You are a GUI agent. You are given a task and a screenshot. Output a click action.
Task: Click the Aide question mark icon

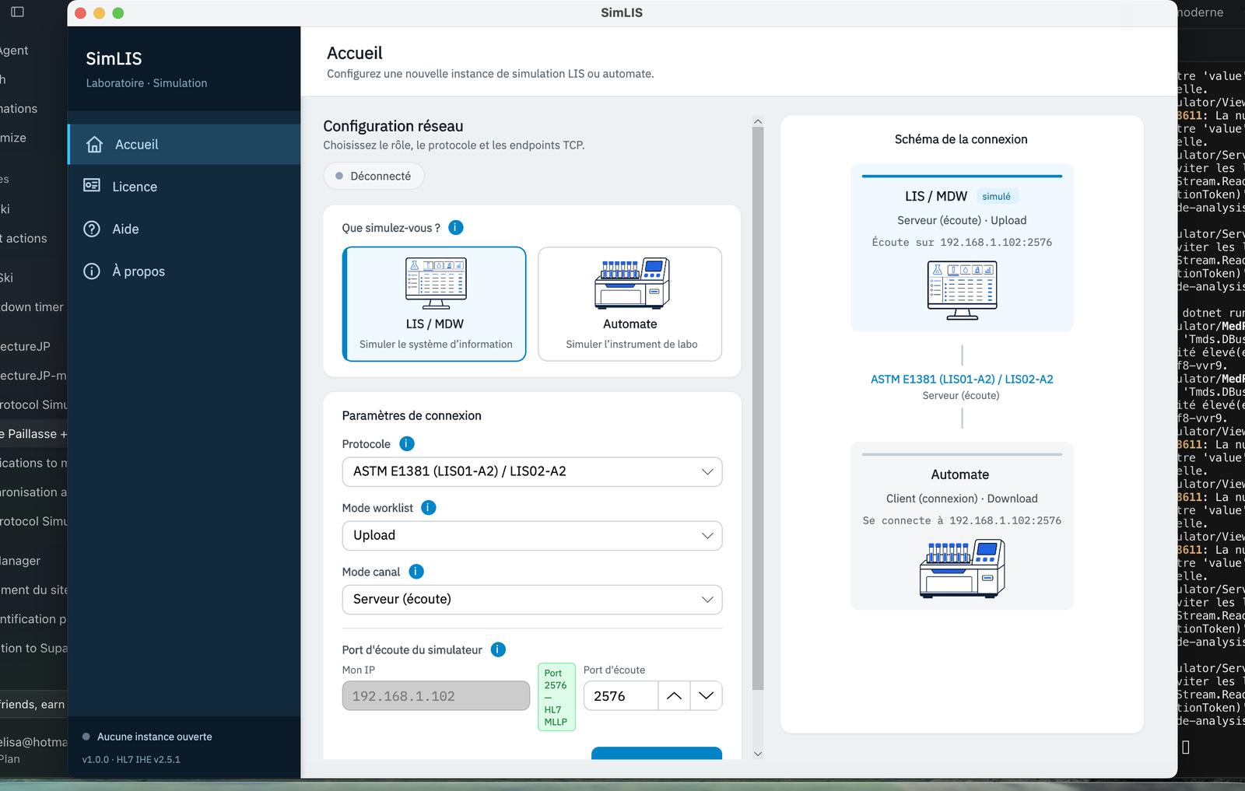(92, 229)
